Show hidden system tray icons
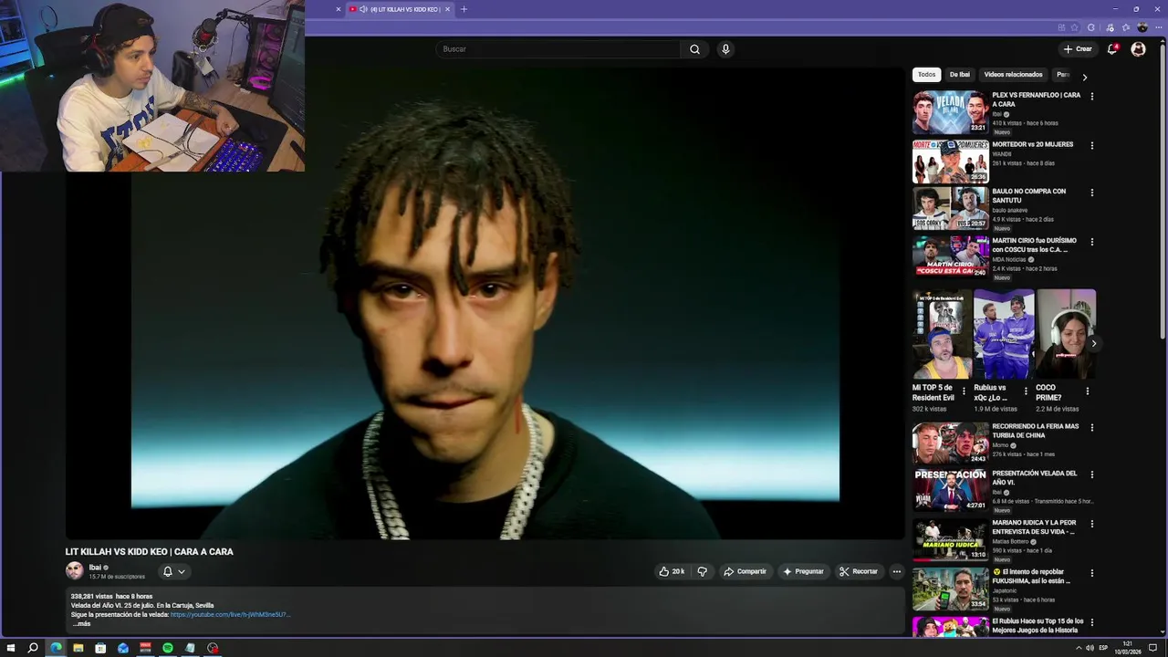This screenshot has width=1168, height=657. tap(1077, 648)
